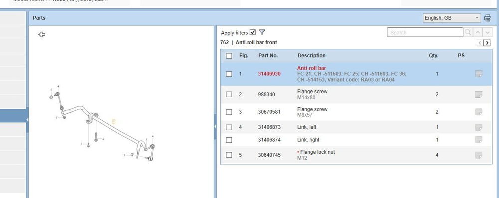
Task: Select the Anti-roll bar description
Action: click(311, 68)
